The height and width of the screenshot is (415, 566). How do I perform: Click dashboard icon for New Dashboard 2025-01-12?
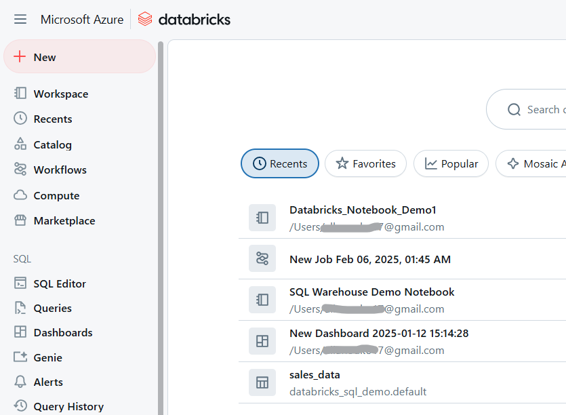pos(262,341)
